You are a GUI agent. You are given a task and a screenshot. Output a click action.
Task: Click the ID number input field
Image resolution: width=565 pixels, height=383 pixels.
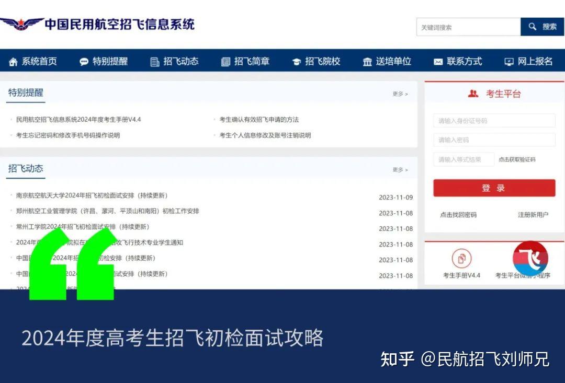[x=494, y=121]
